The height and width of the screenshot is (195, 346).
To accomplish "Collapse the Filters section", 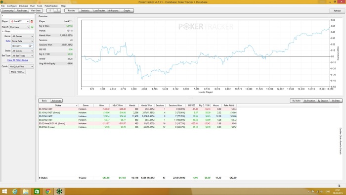I will [3, 31].
